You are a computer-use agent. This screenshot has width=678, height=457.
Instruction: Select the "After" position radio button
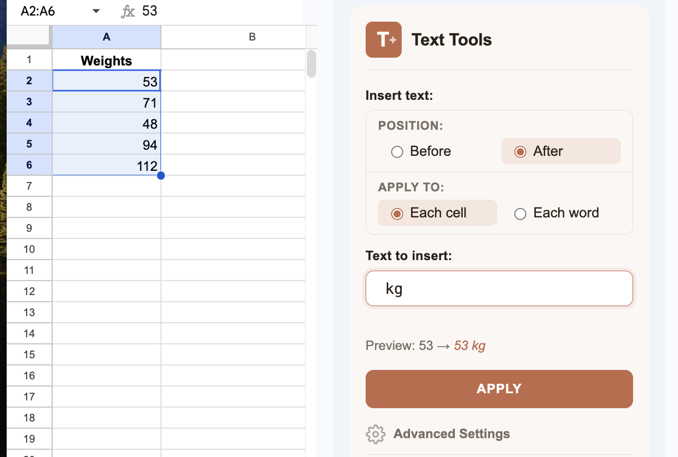[x=519, y=151]
